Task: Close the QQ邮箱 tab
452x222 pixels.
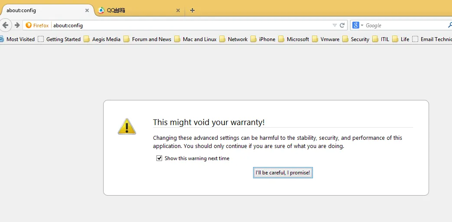Action: coord(178,10)
